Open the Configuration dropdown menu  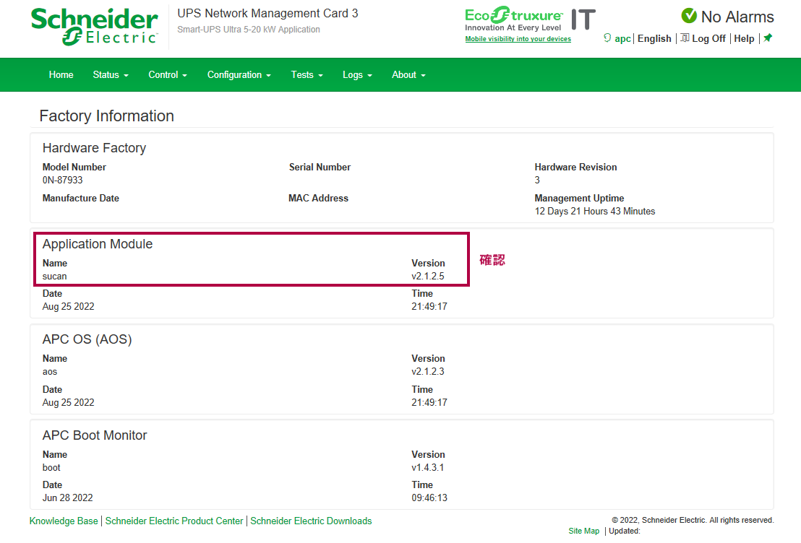239,74
